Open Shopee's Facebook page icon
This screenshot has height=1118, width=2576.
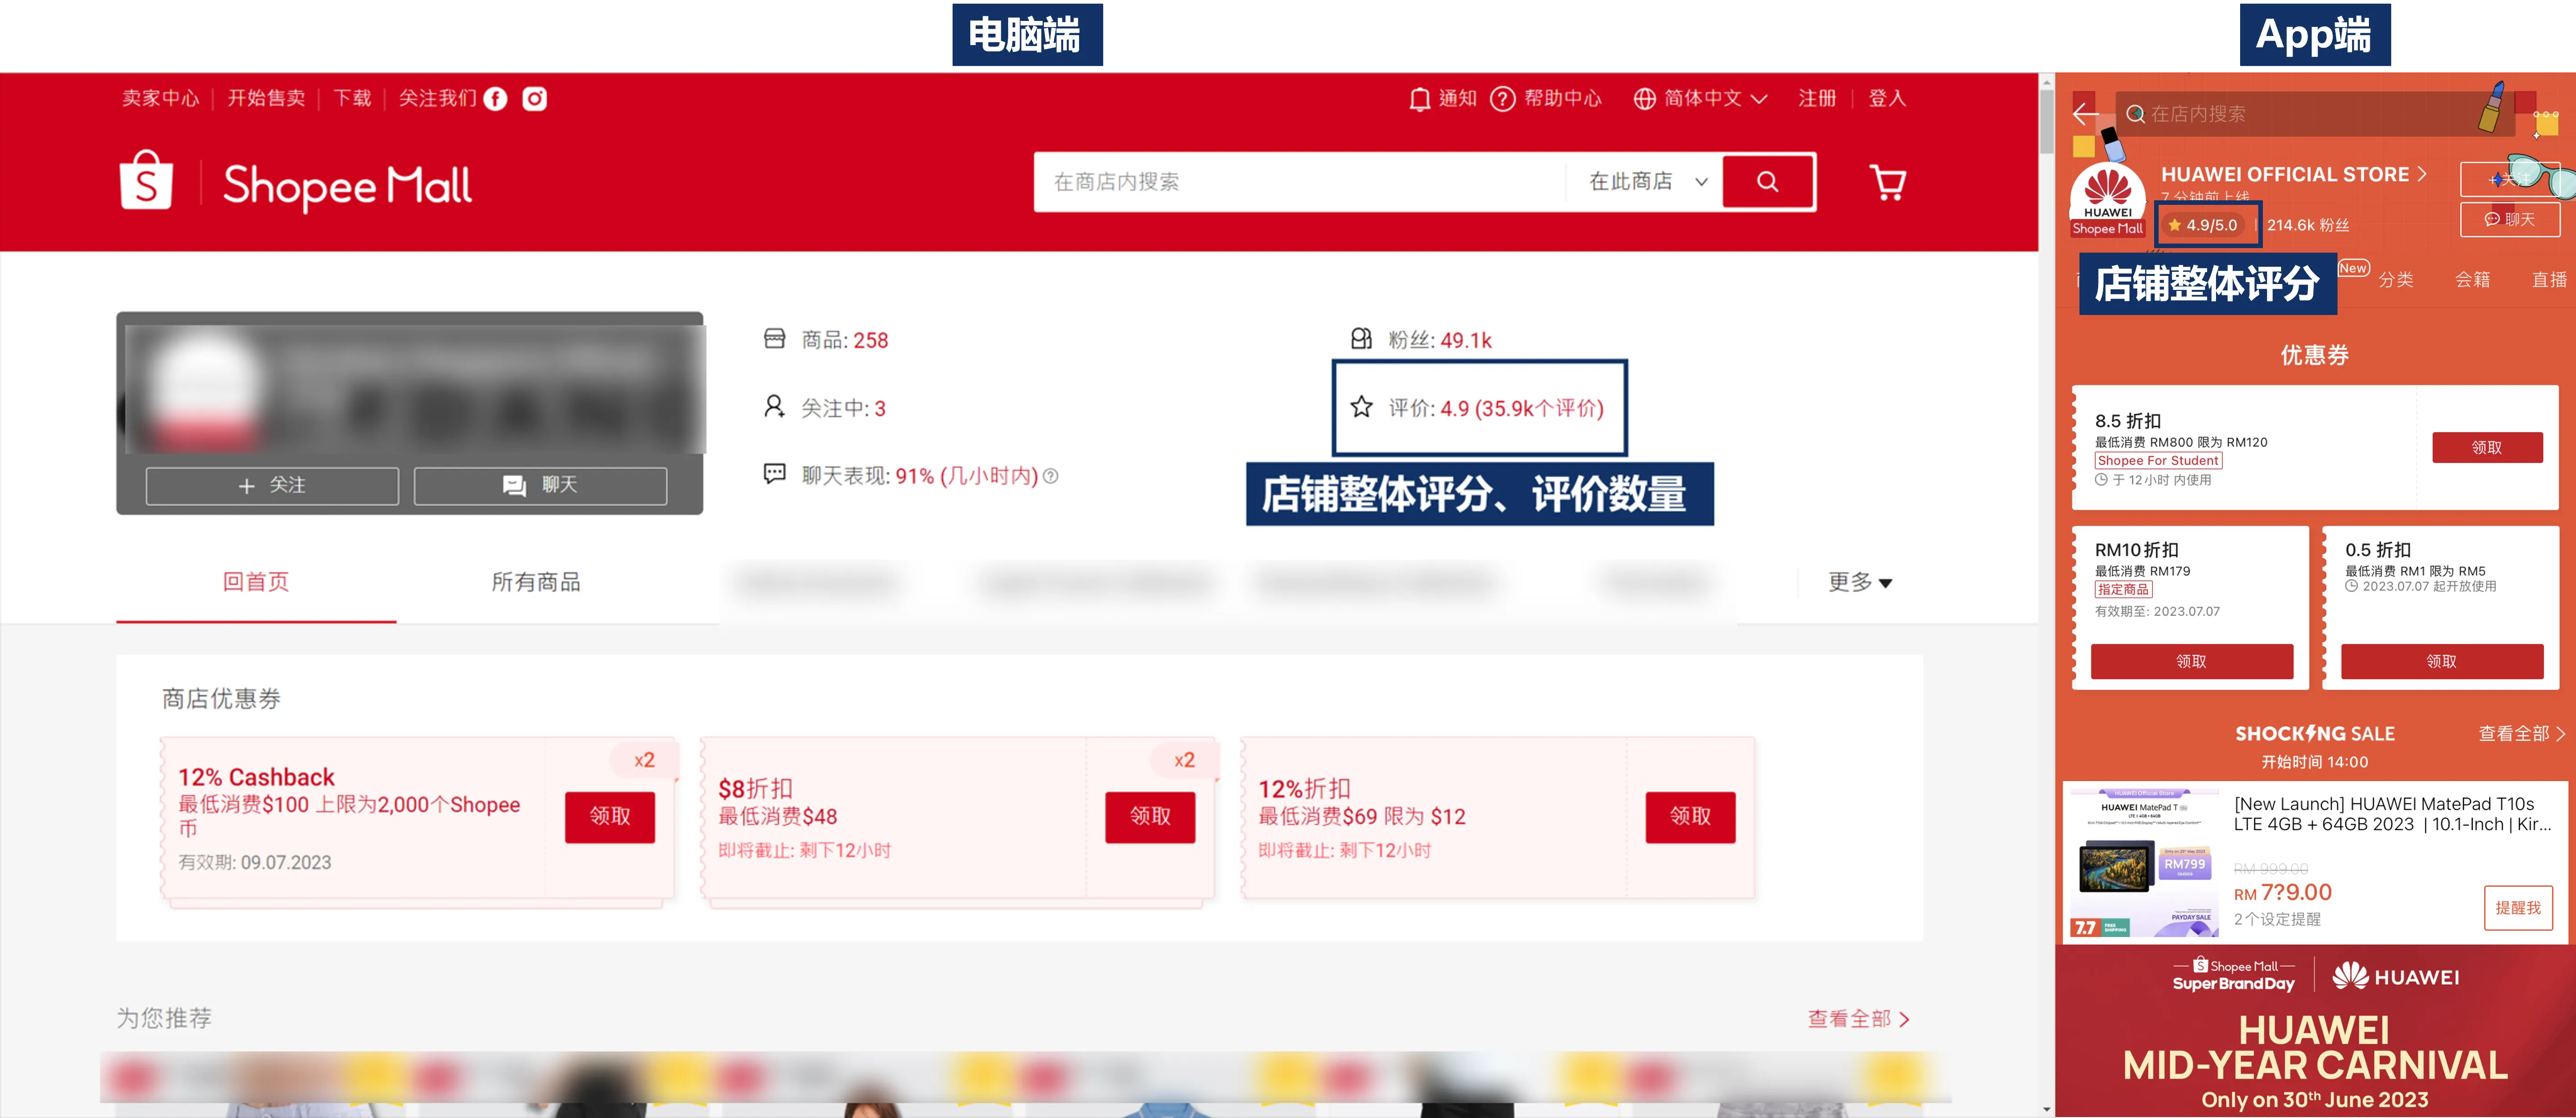[496, 98]
